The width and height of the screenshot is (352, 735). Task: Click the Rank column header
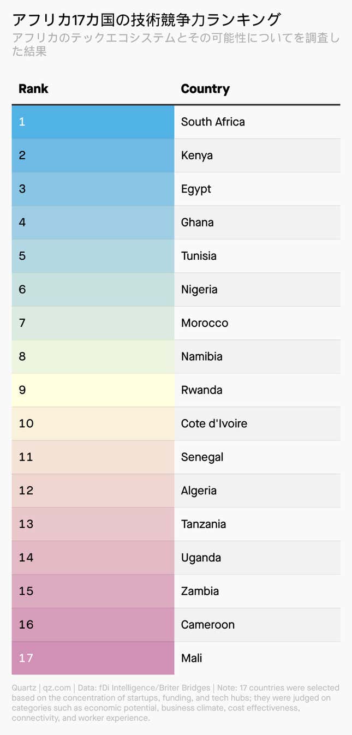(33, 89)
